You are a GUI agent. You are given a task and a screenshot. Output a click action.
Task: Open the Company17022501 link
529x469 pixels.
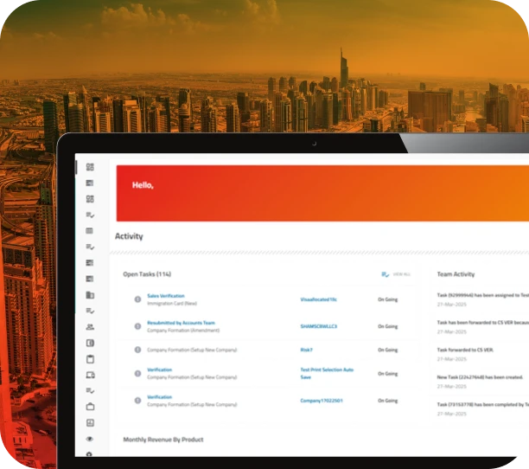tap(322, 401)
